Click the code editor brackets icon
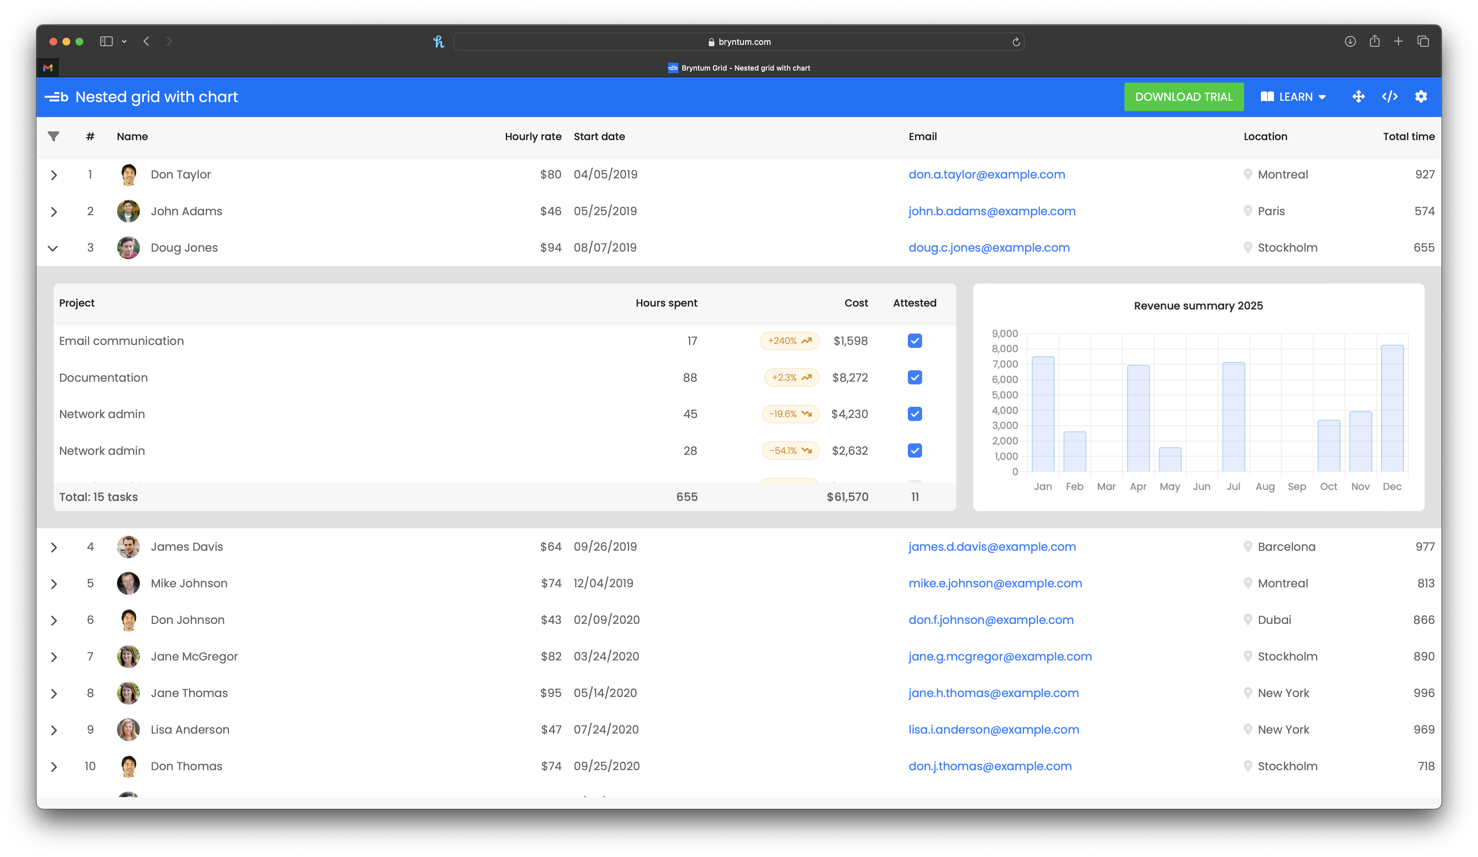This screenshot has height=857, width=1478. (1390, 97)
